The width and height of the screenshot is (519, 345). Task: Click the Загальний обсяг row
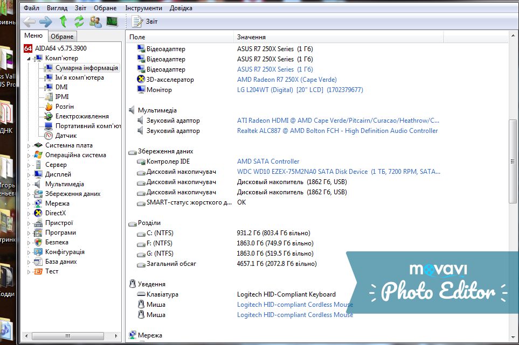coord(227,264)
